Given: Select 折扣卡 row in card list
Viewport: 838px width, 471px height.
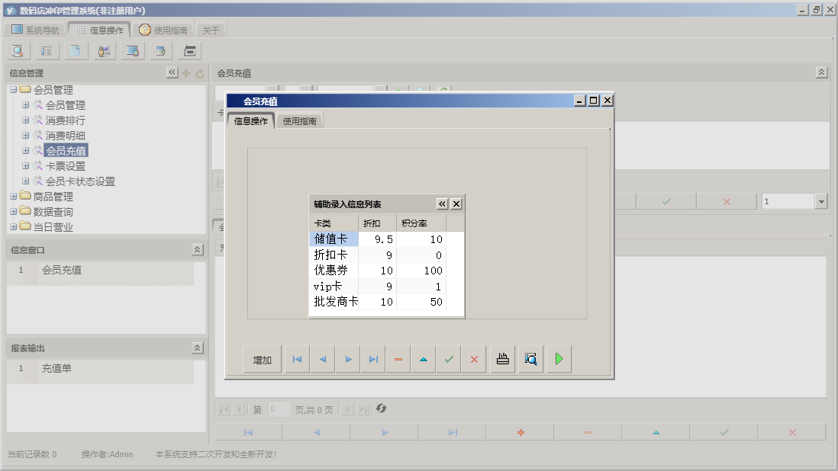Looking at the screenshot, I should pos(378,255).
